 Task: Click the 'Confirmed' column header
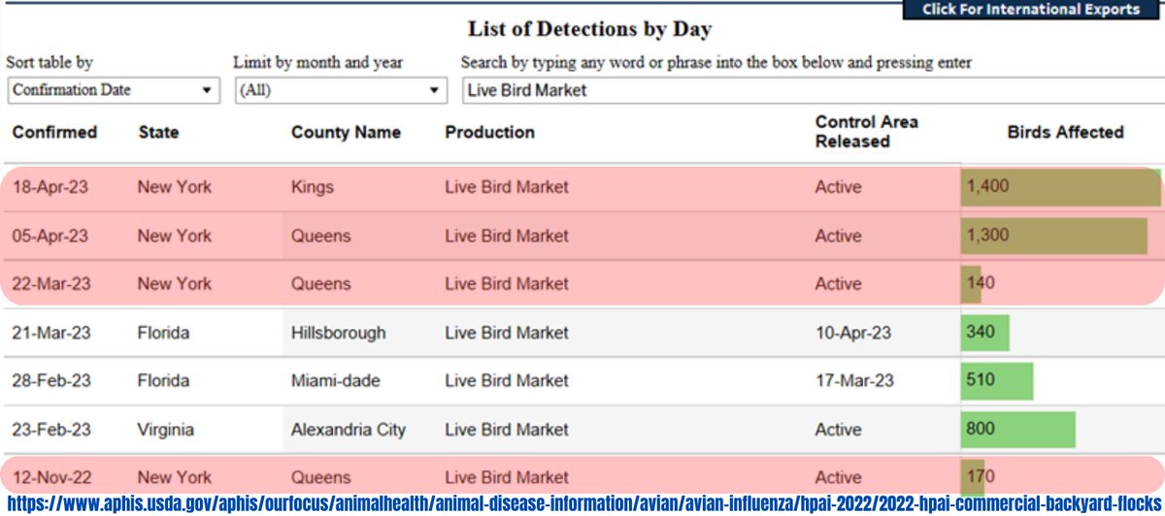54,132
